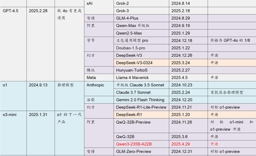Select date 2024.9.19
Screen dimensions: 256x156
pos(181,26)
